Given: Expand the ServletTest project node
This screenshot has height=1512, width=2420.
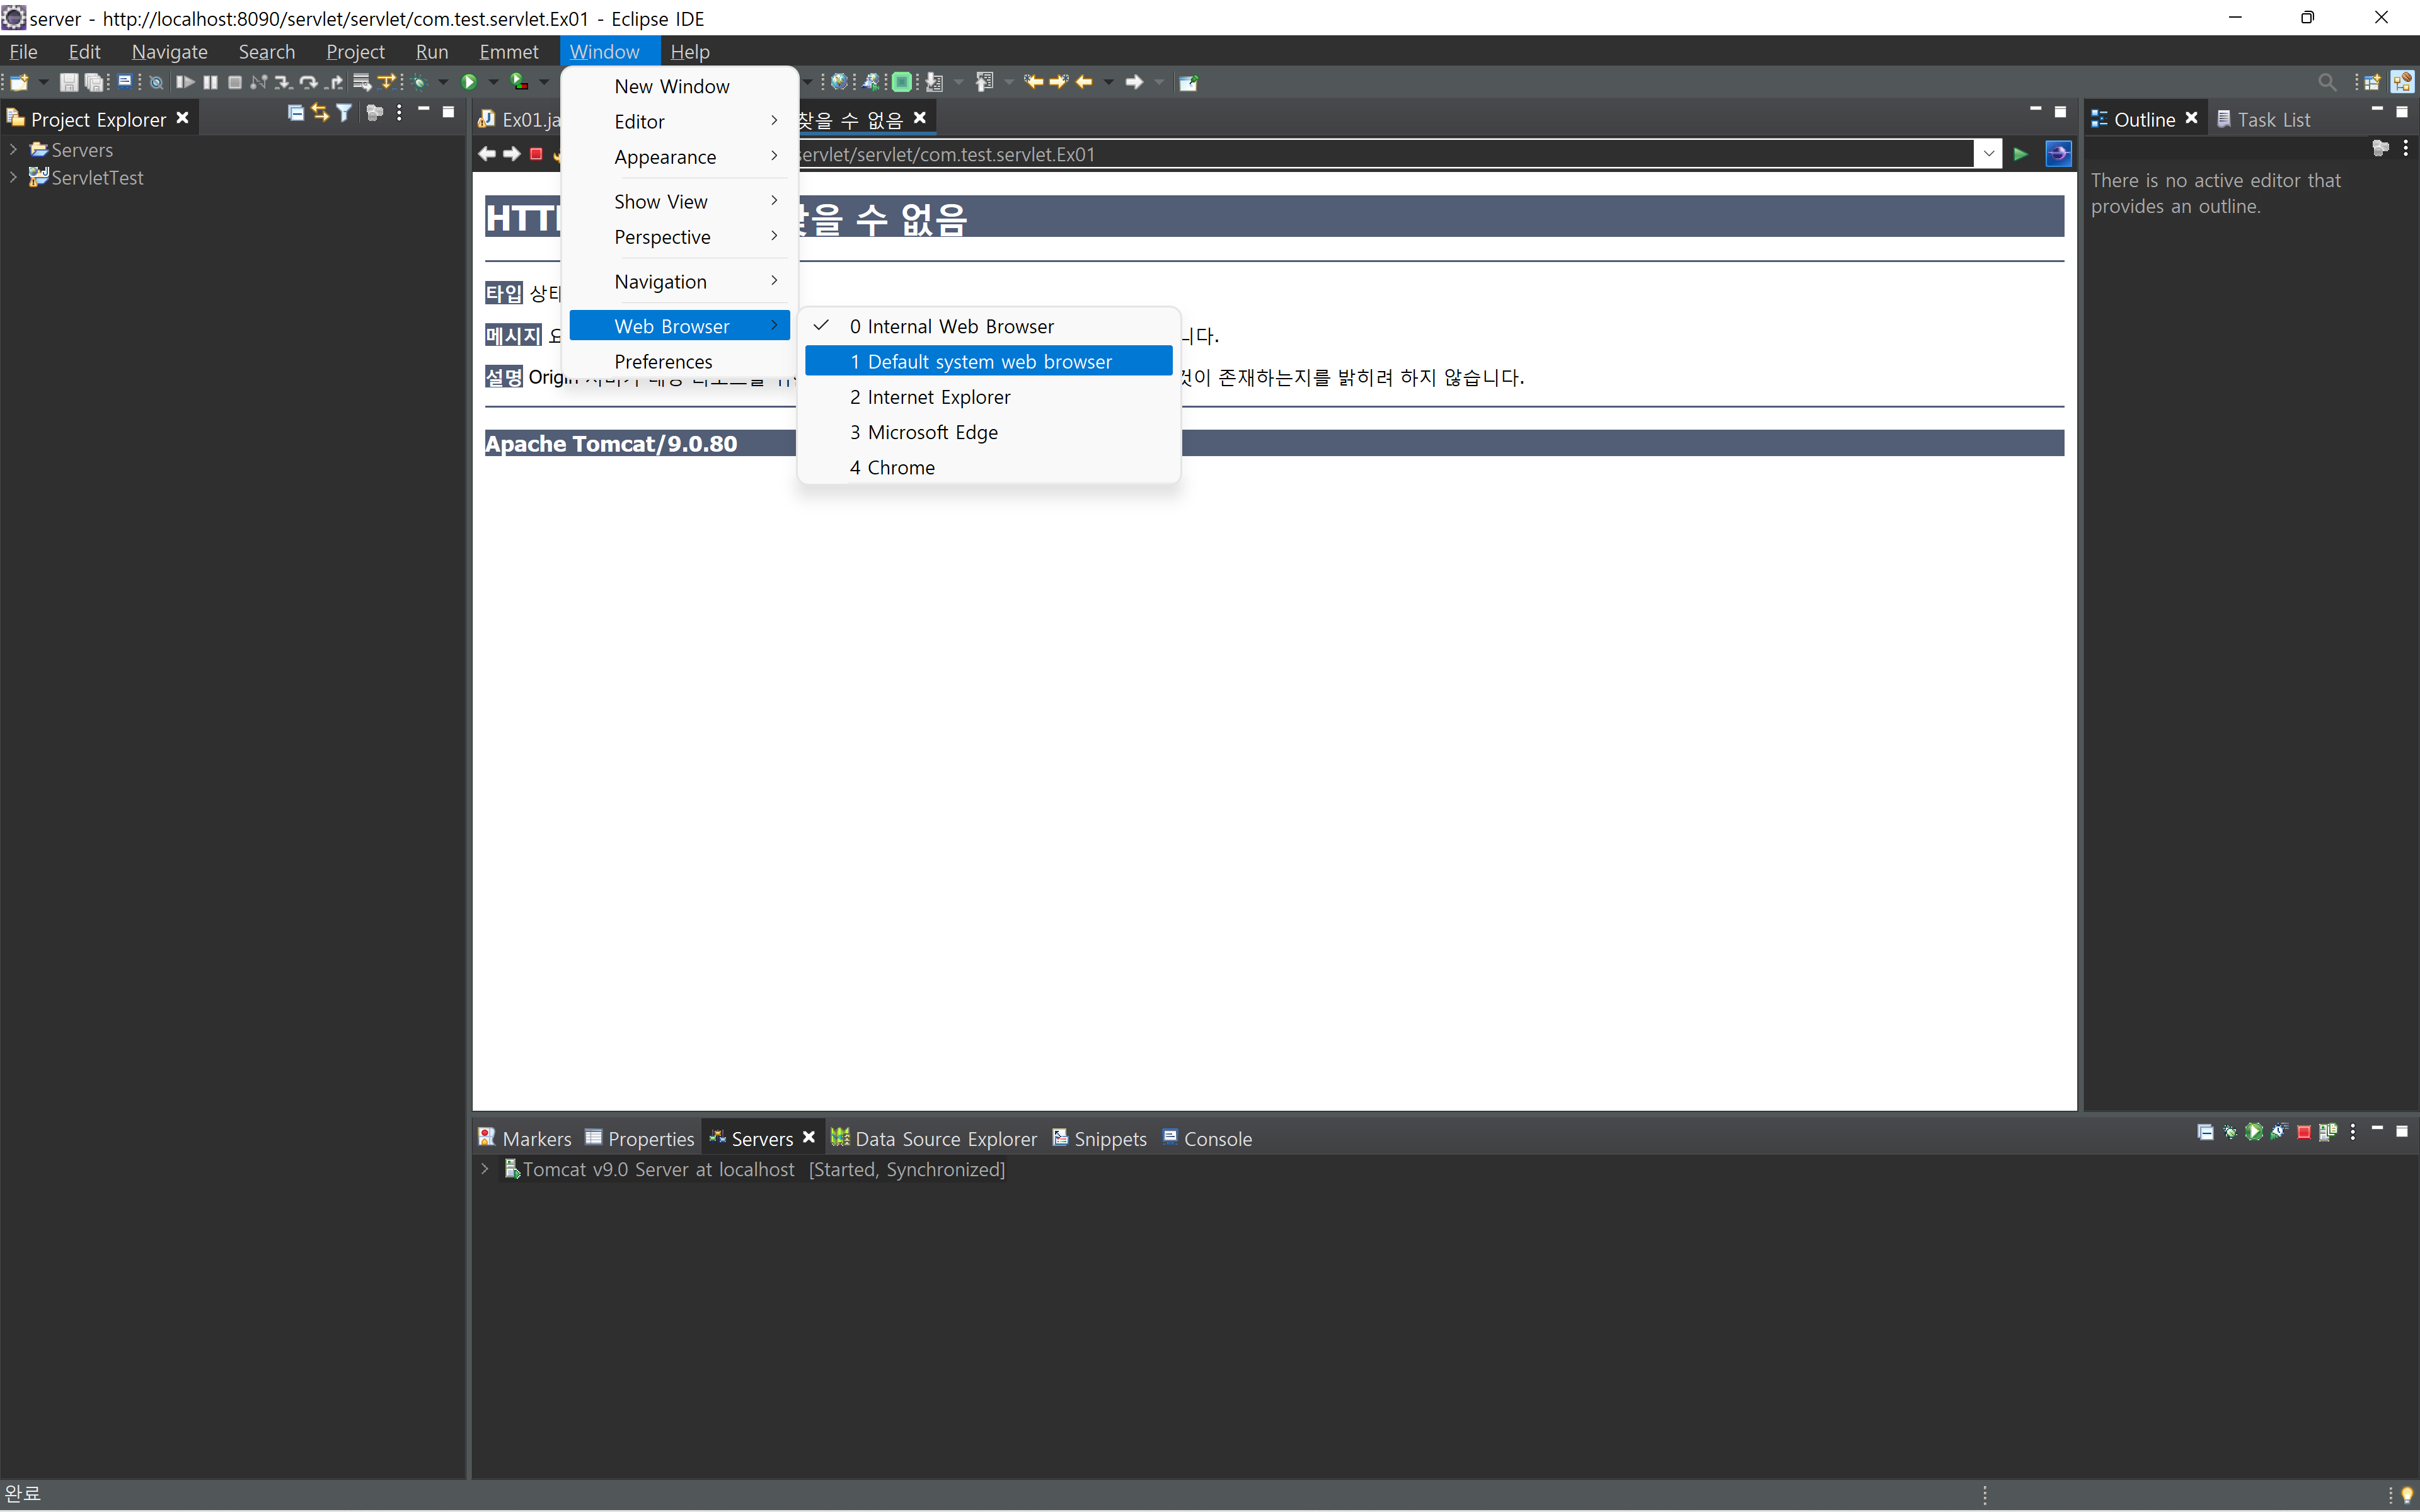Looking at the screenshot, I should pyautogui.click(x=13, y=177).
